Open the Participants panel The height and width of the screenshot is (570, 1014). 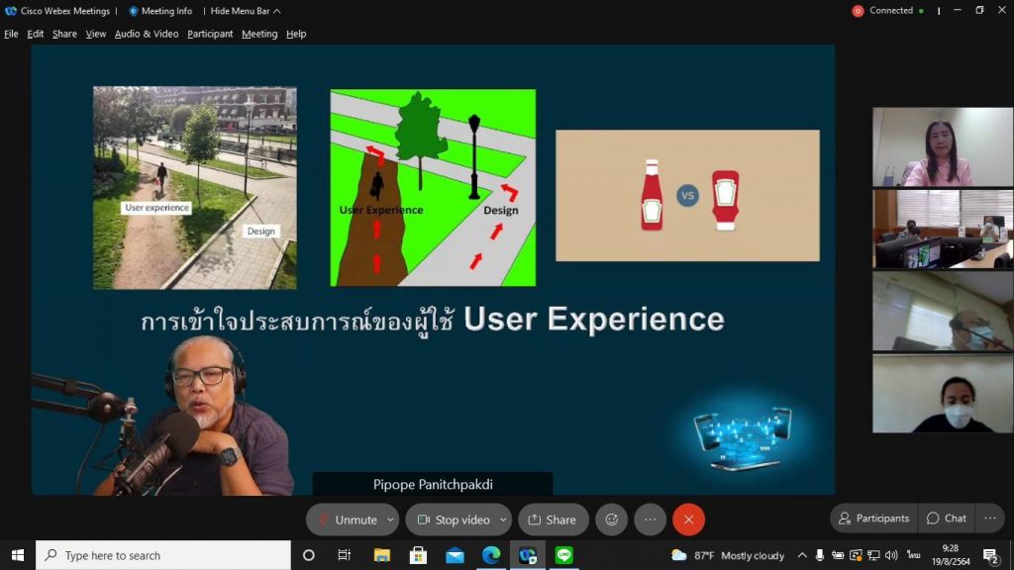point(873,519)
